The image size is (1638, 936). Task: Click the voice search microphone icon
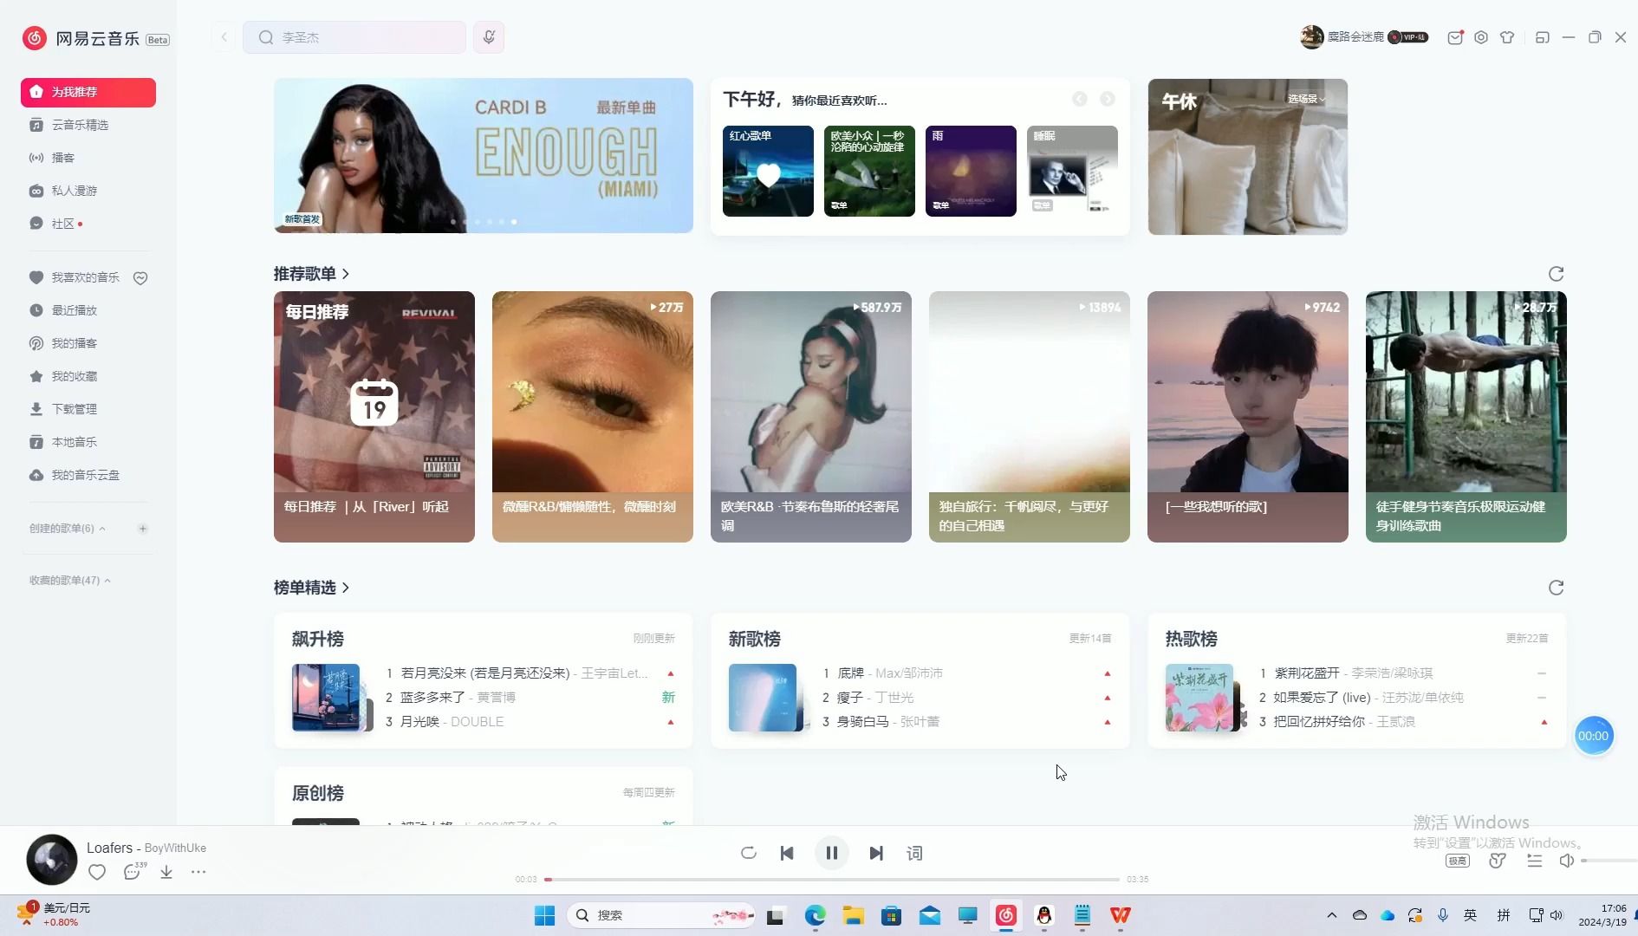coord(489,37)
